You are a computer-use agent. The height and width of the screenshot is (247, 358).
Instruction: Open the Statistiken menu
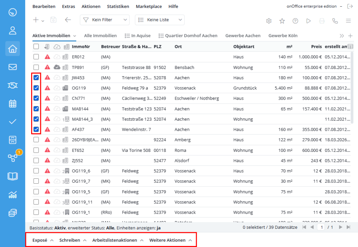point(118,6)
